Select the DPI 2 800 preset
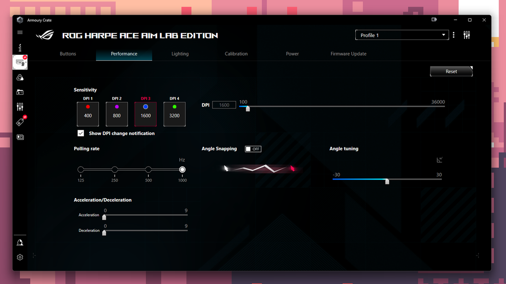This screenshot has width=506, height=284. tap(117, 114)
